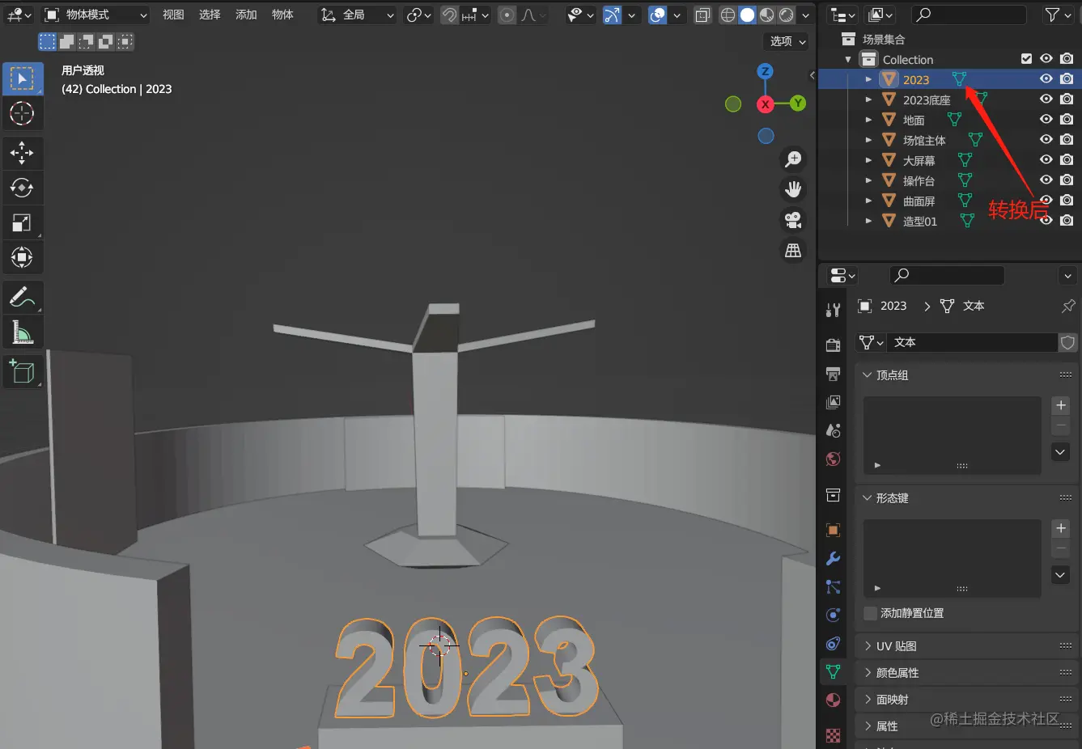Switch to solid viewport shading
This screenshot has height=749, width=1082.
747,15
